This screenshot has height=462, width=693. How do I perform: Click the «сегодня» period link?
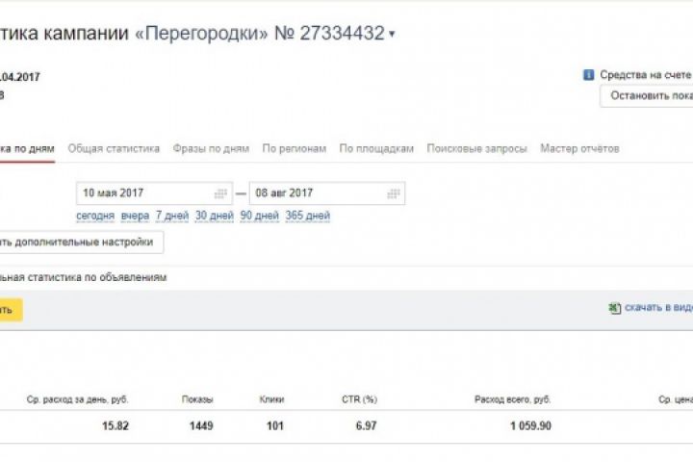pos(95,216)
